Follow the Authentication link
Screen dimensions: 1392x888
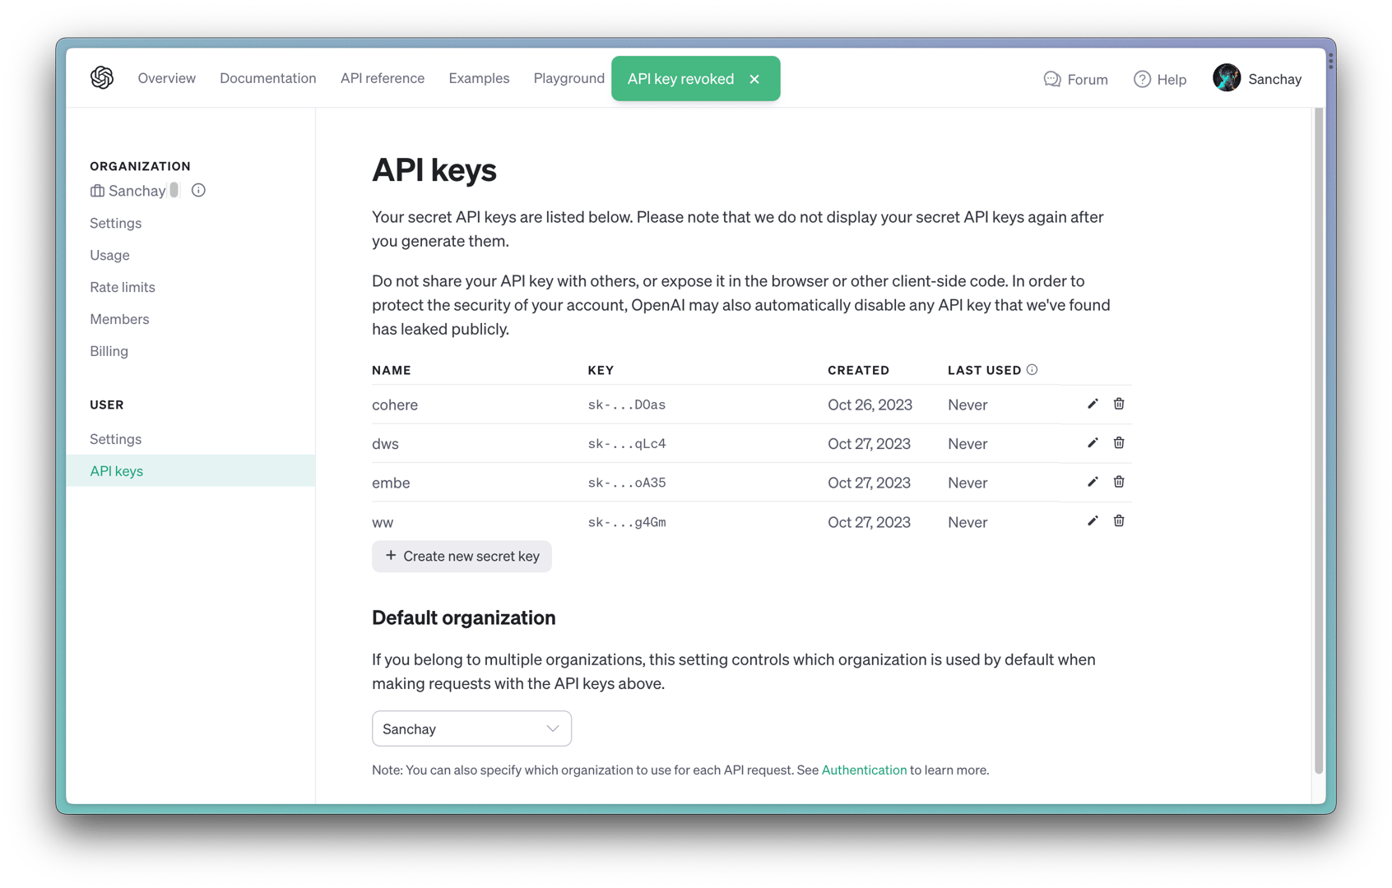pyautogui.click(x=864, y=770)
